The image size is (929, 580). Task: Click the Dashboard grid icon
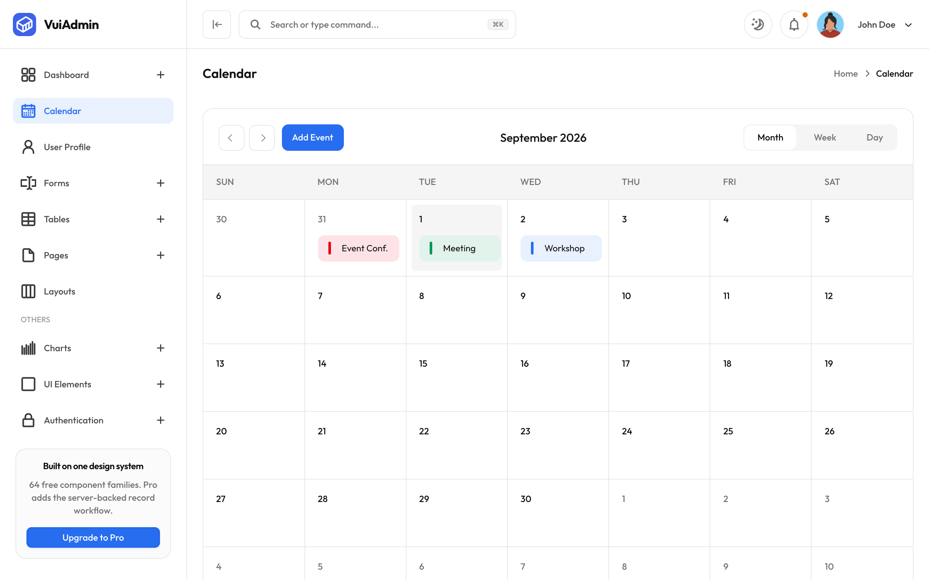[28, 75]
